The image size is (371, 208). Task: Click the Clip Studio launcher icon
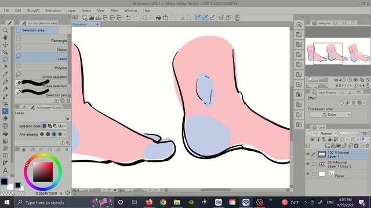pyautogui.click(x=75, y=18)
